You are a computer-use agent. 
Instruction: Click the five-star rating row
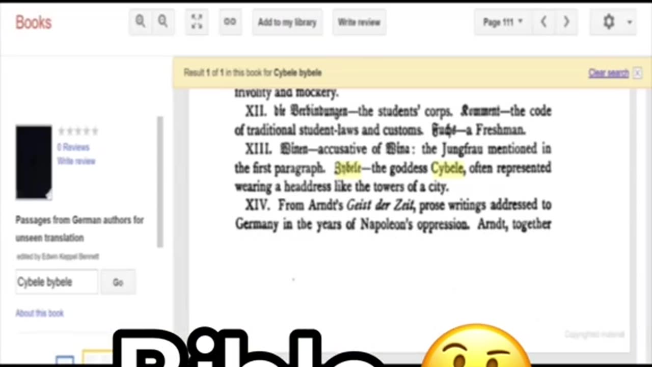77,132
